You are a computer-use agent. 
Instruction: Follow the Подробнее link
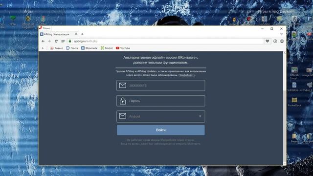pos(186,75)
